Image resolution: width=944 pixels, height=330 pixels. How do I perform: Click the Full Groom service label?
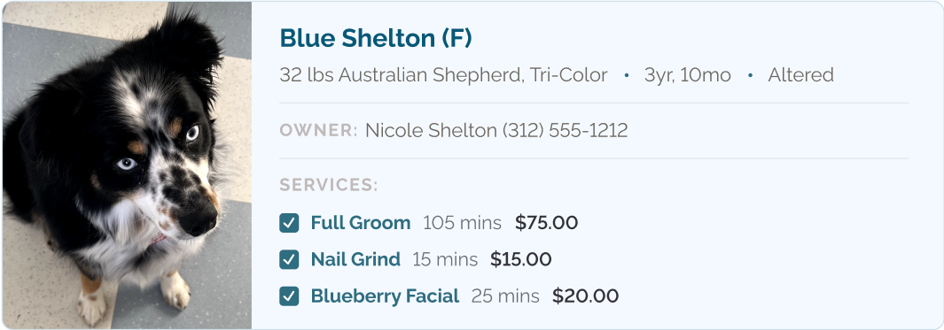point(361,223)
